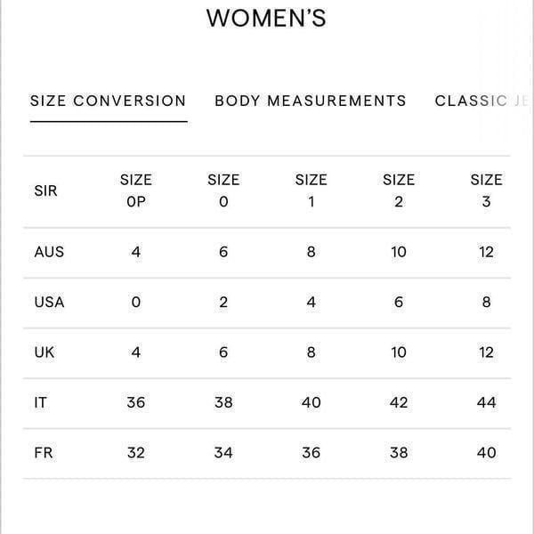Open the partially visible Classic tab
Screen dimensions: 534x534
pos(483,101)
